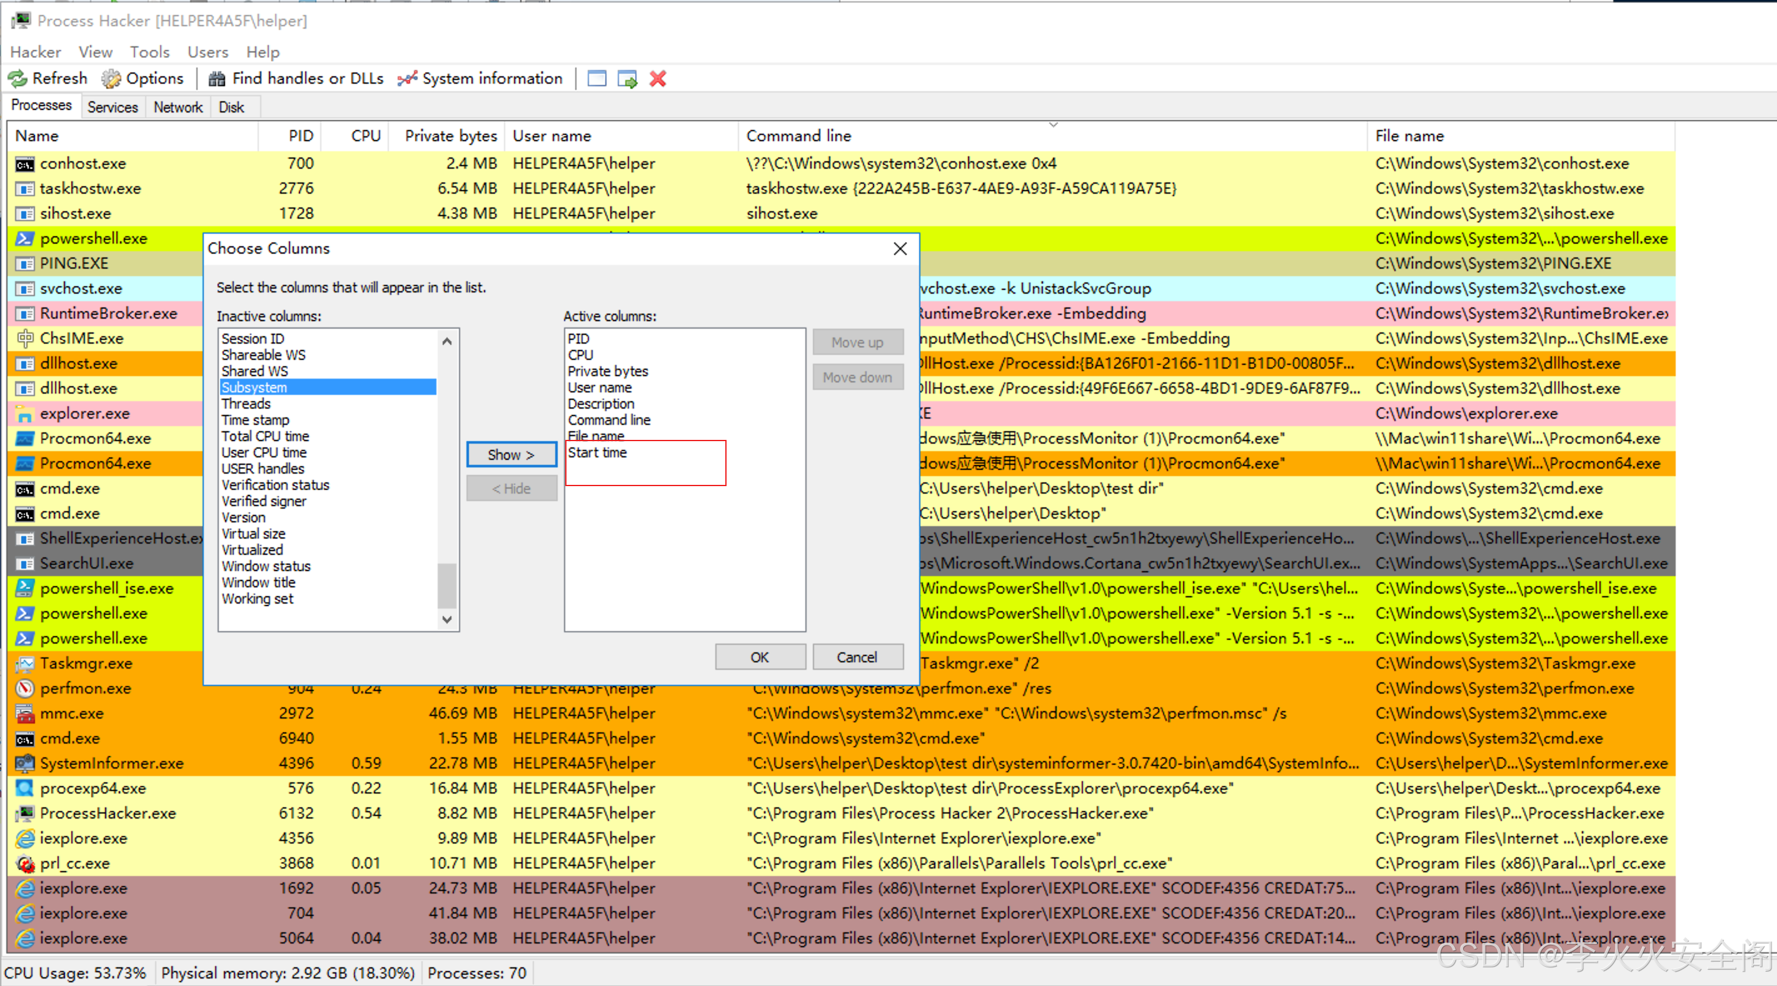Image resolution: width=1777 pixels, height=986 pixels.
Task: Click Find handles or DLLs binoculars icon
Action: (x=216, y=79)
